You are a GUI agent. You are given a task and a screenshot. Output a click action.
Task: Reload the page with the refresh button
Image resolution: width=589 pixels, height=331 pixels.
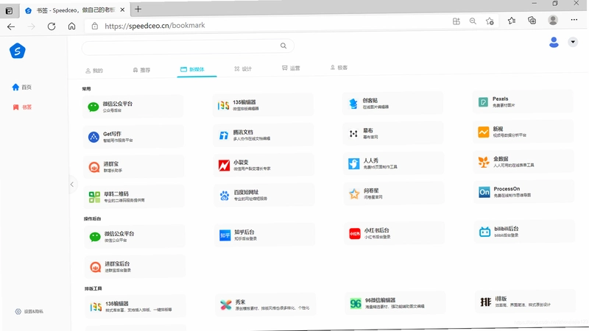pos(52,26)
